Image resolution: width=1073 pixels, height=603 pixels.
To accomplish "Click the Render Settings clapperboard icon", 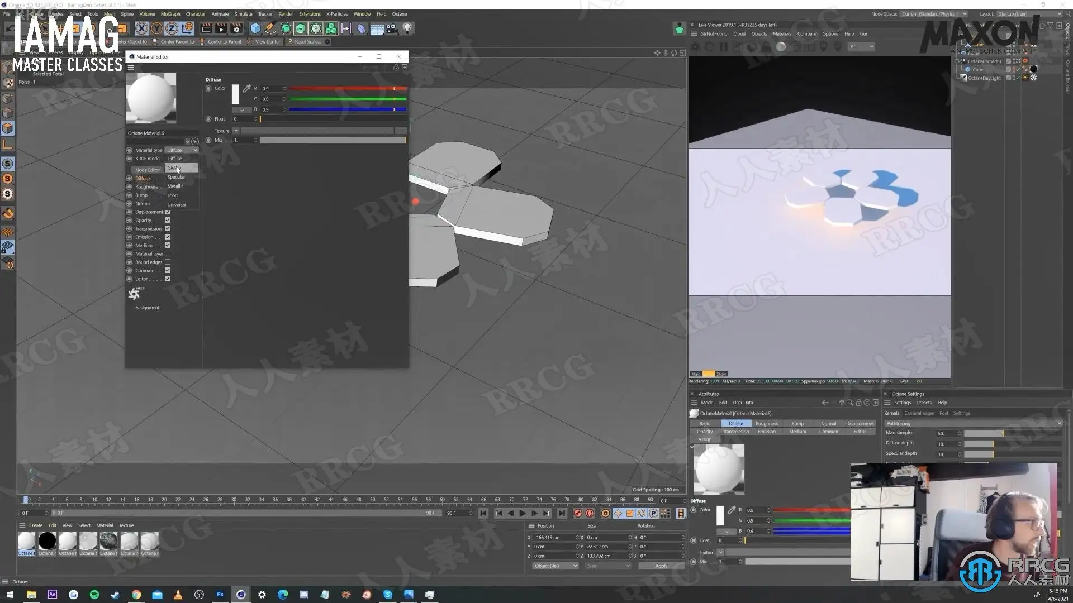I will pyautogui.click(x=236, y=28).
